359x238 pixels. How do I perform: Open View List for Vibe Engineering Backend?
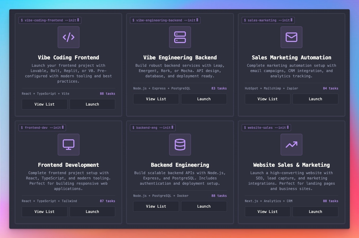156,99
